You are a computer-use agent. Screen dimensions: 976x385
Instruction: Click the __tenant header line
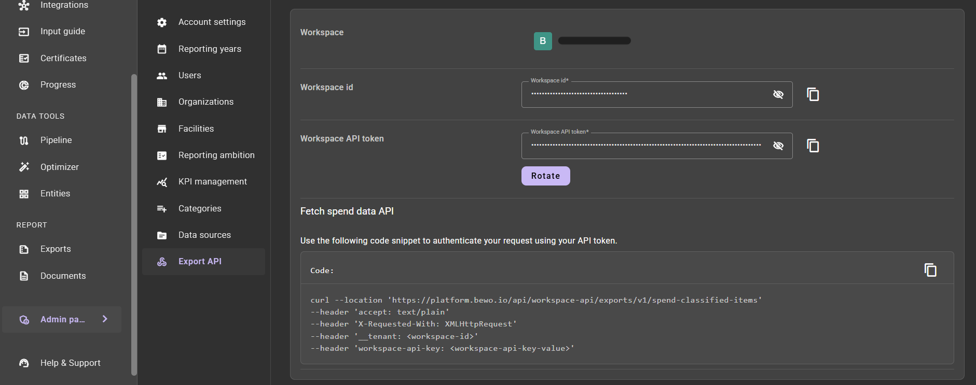pyautogui.click(x=394, y=336)
